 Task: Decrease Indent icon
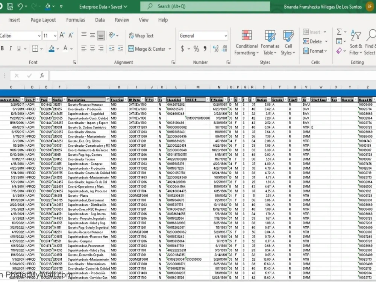click(112, 49)
